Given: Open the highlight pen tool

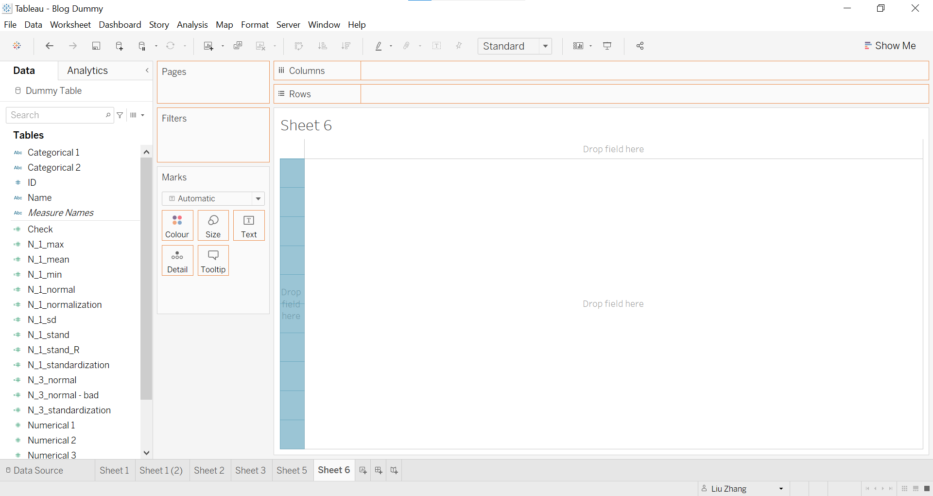Looking at the screenshot, I should click(x=379, y=46).
